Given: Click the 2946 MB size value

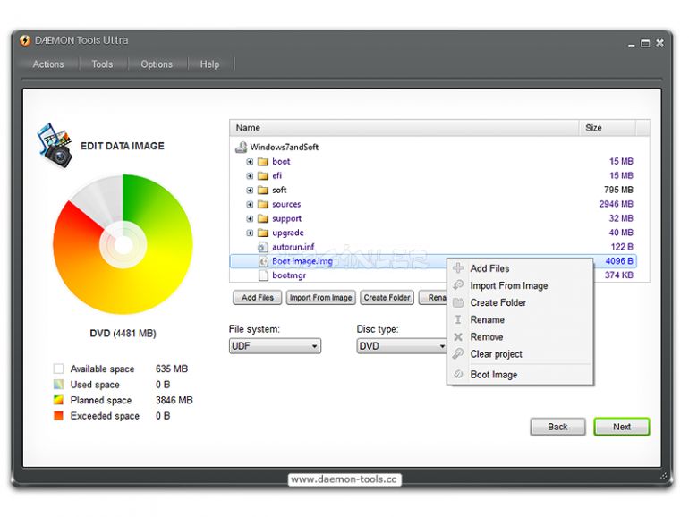Looking at the screenshot, I should pos(616,204).
